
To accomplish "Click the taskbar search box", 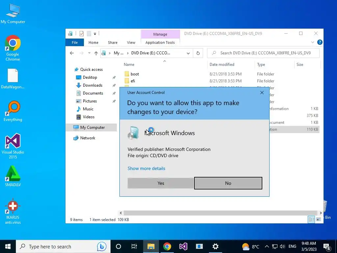I will pyautogui.click(x=63, y=246).
